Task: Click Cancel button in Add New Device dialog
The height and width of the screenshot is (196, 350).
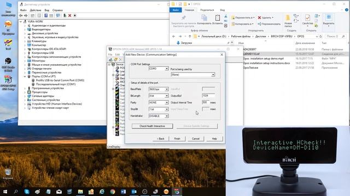Action: (x=196, y=139)
